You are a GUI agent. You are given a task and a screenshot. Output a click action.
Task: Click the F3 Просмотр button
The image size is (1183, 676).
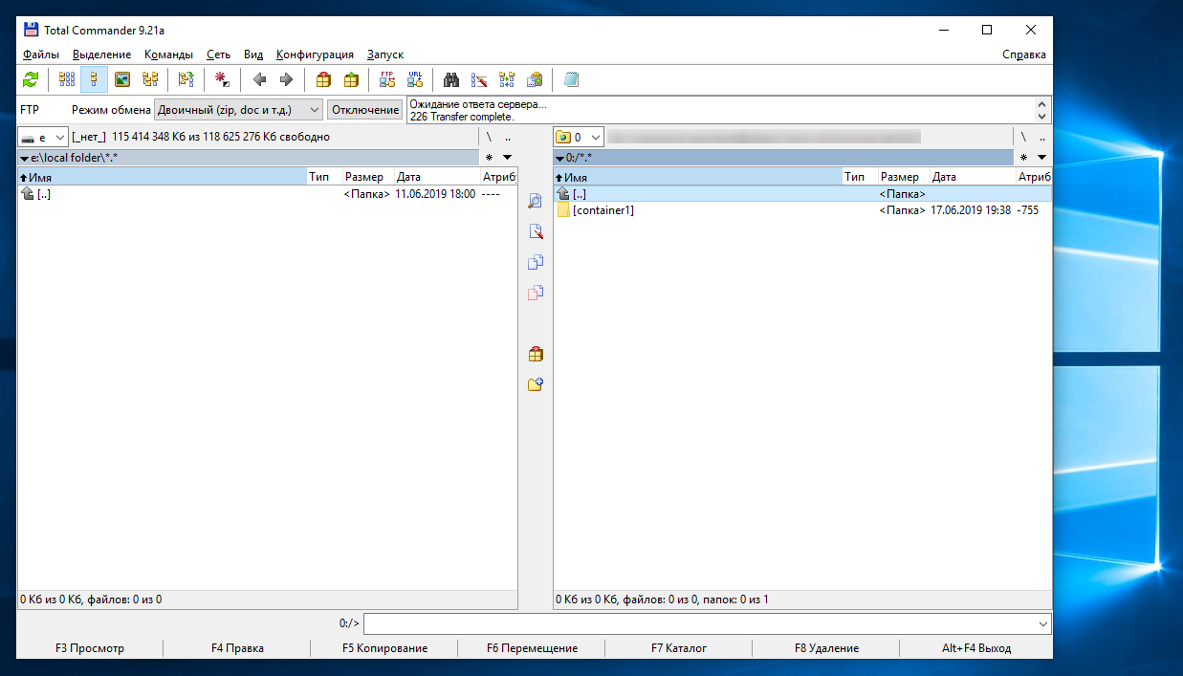point(90,648)
